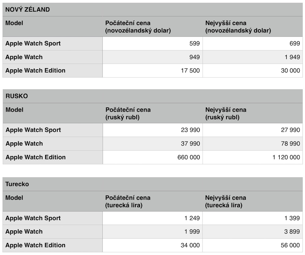305x255 pixels.
Task: Click the Turecko table title
Action: click(x=17, y=184)
